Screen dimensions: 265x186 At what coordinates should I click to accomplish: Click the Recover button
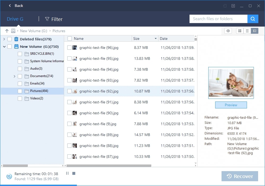tap(239, 176)
